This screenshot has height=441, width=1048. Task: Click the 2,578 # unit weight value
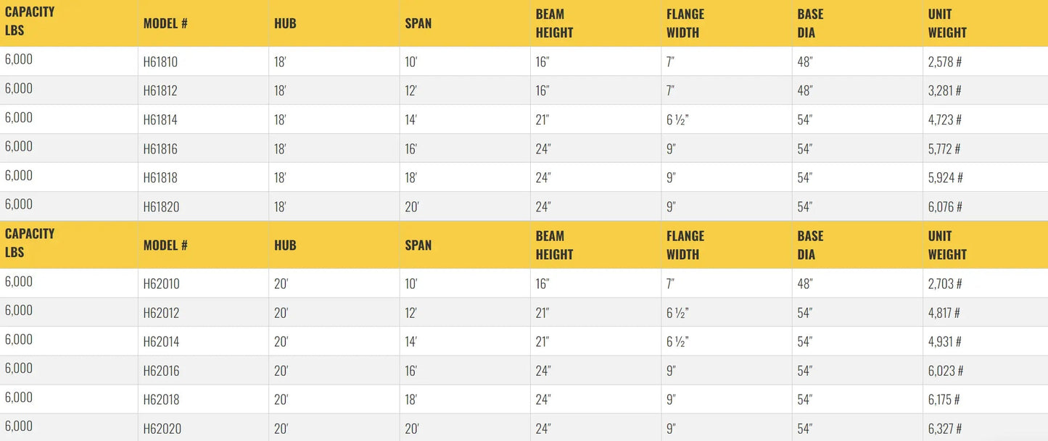945,62
